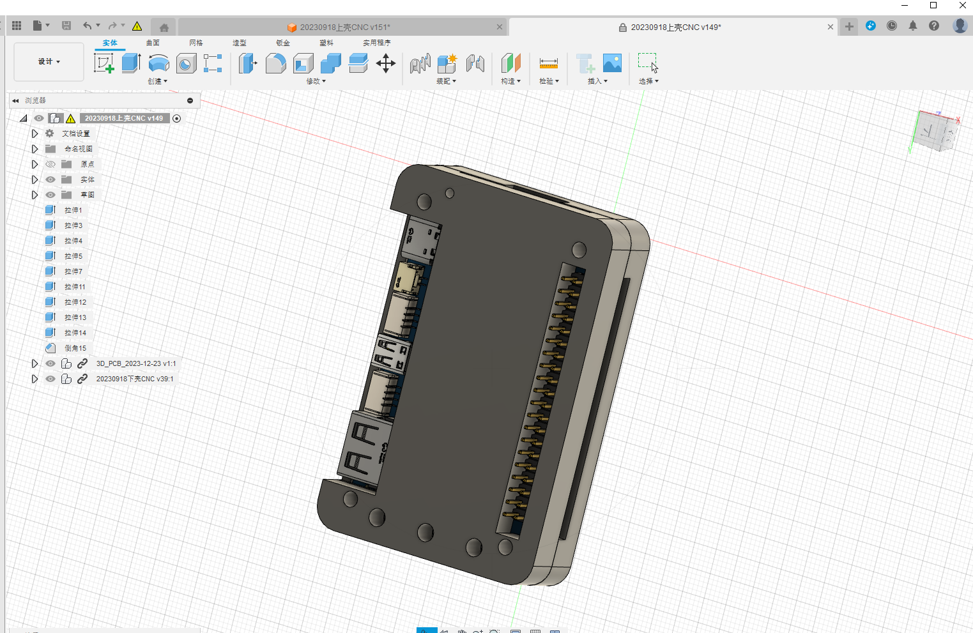Start Create Sketch tool
Image resolution: width=973 pixels, height=633 pixels.
coord(103,63)
